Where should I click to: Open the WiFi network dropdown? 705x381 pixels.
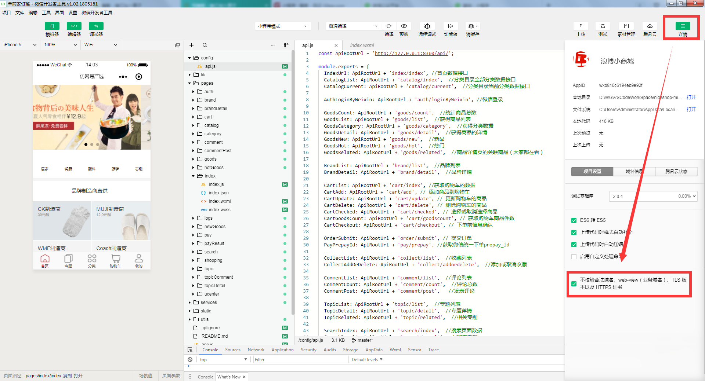101,45
